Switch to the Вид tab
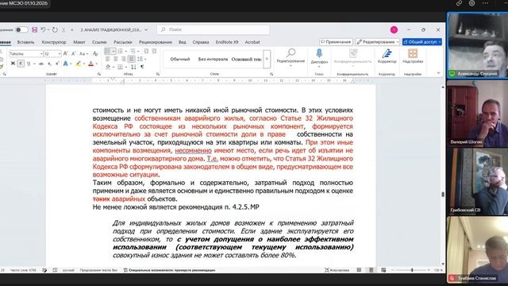Viewport: 508px width, 286px height. click(182, 42)
